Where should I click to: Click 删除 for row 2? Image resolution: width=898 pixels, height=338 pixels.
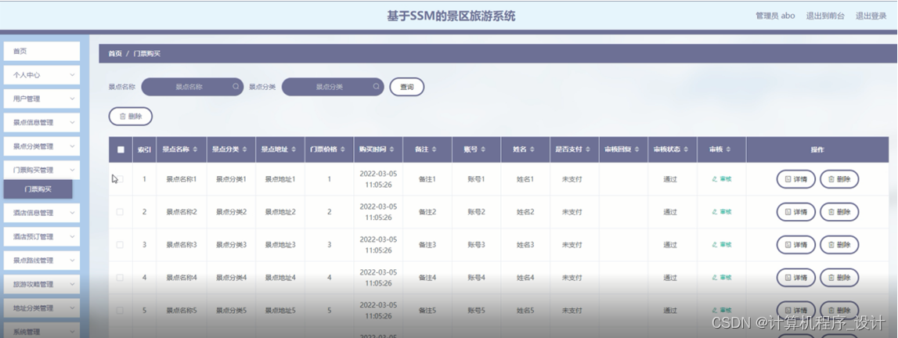(839, 211)
